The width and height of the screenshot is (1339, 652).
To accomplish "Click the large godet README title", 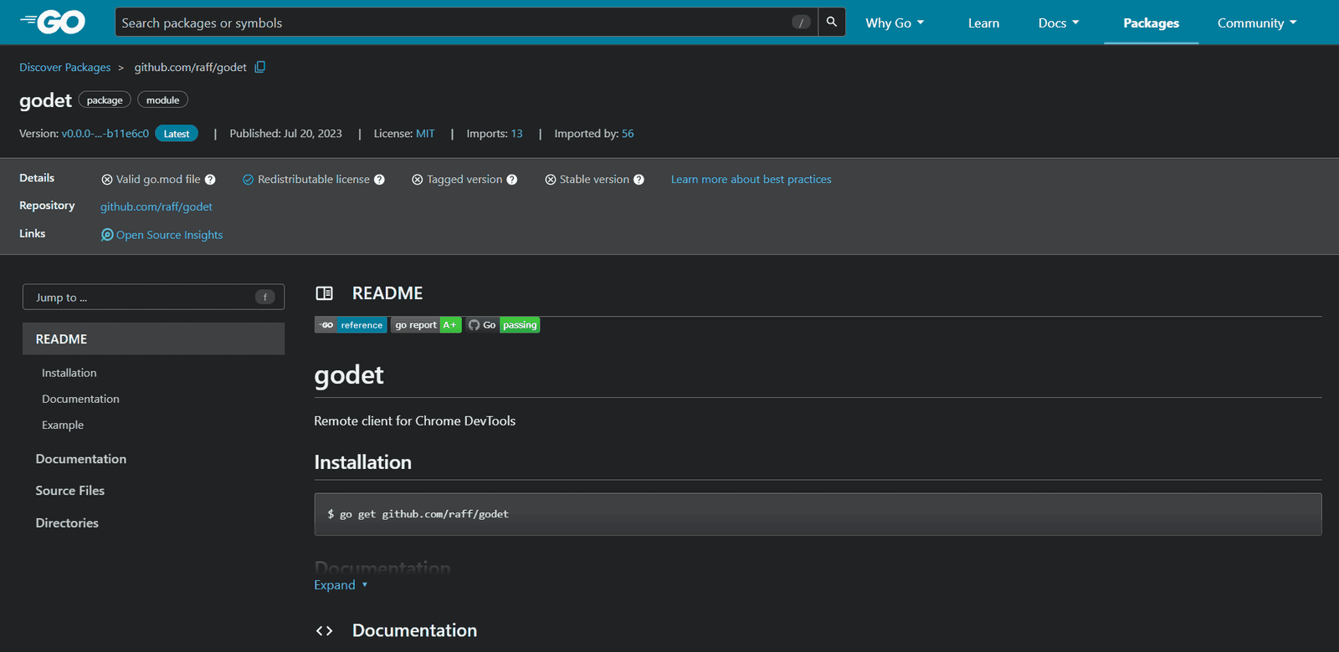I will pos(349,375).
